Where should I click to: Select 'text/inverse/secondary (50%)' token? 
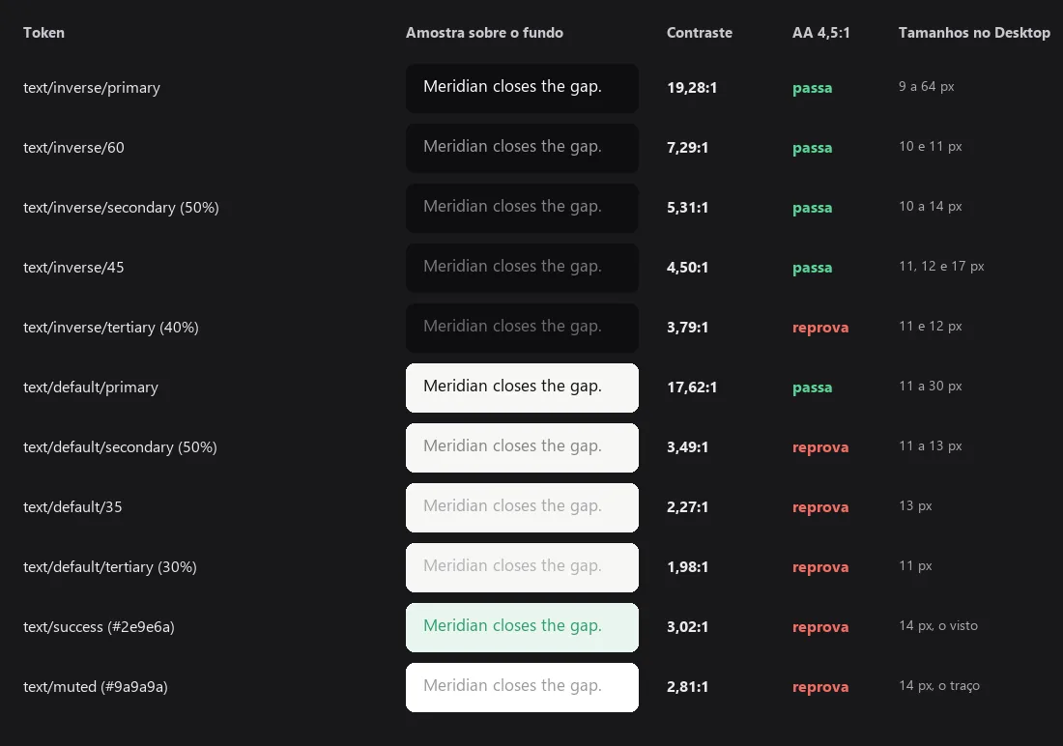pyautogui.click(x=121, y=208)
